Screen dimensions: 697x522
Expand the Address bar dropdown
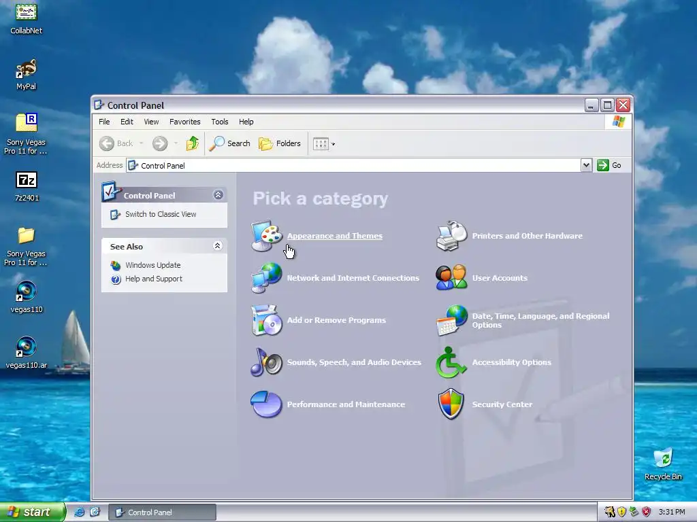[586, 165]
